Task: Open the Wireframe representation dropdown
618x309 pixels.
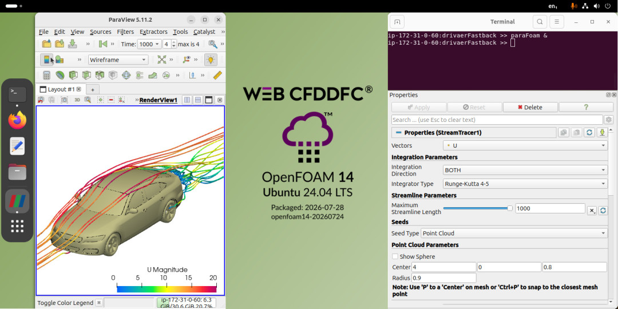Action: pos(118,60)
